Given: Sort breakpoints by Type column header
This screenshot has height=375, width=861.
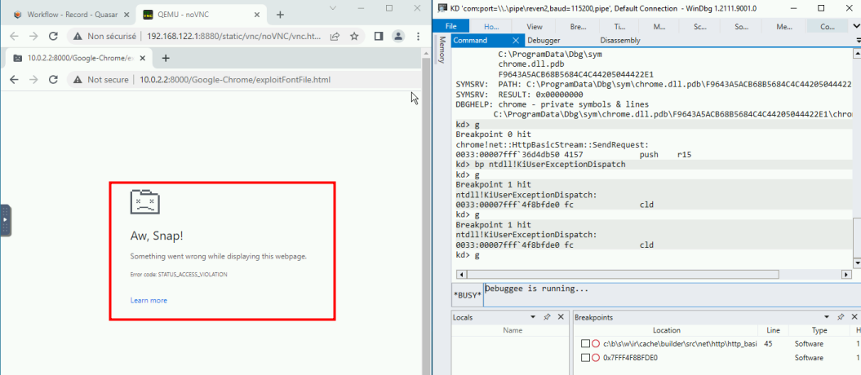Looking at the screenshot, I should tap(819, 330).
